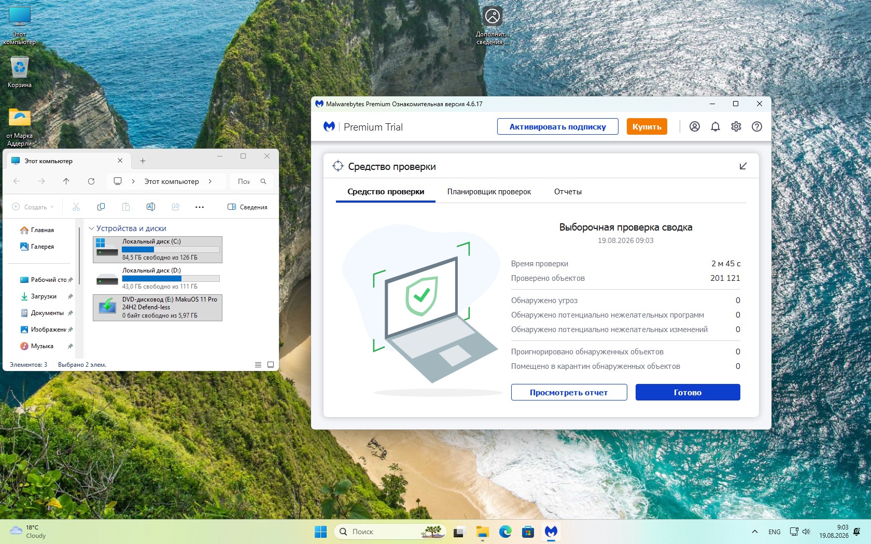Open the volume control in system tray
Image resolution: width=871 pixels, height=544 pixels.
(x=806, y=532)
